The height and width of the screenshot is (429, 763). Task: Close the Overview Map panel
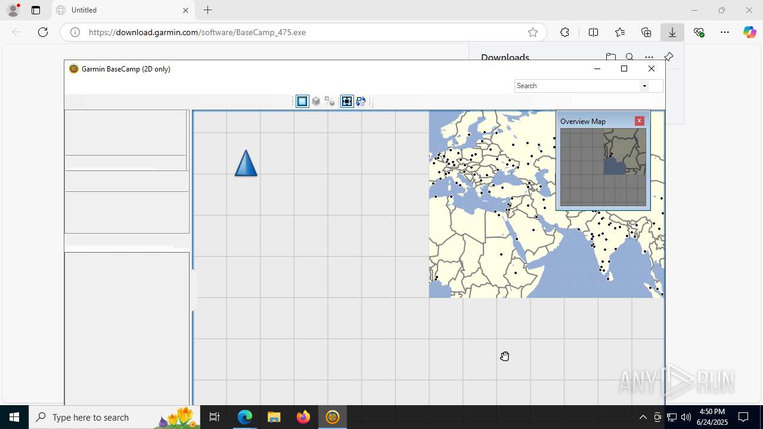639,121
